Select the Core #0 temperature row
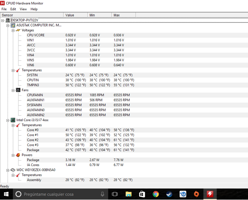248x200 pixels. tap(137, 130)
